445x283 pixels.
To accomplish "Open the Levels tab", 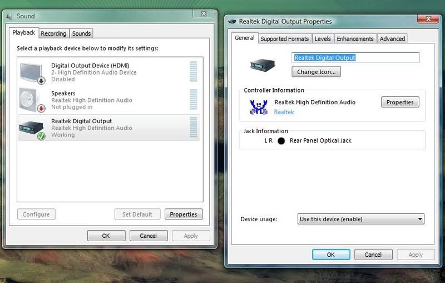I will (323, 38).
